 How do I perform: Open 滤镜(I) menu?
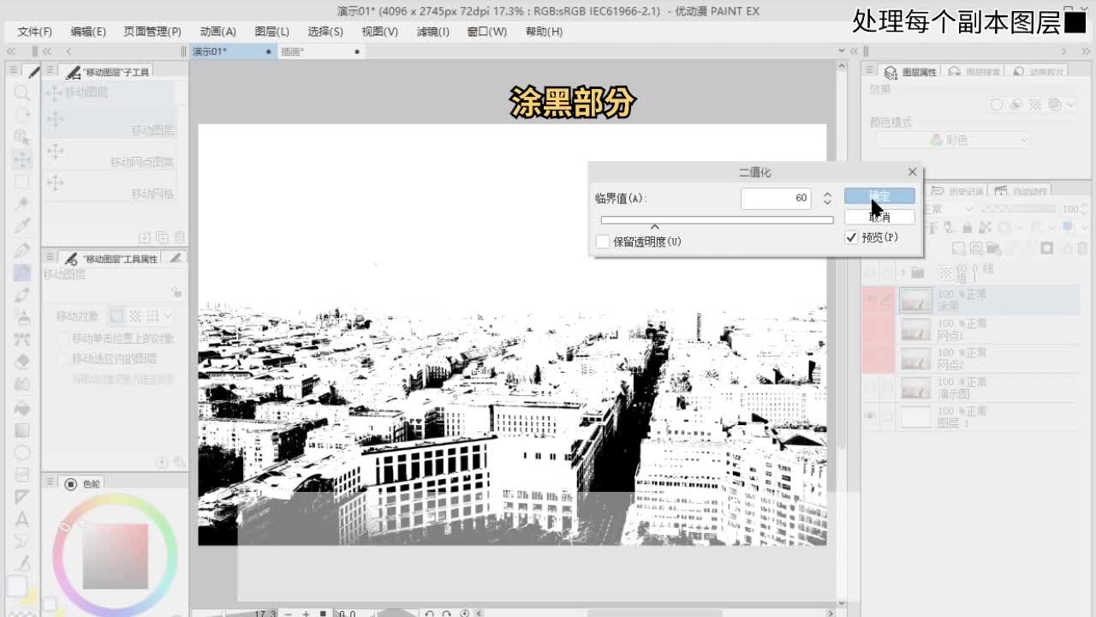[x=433, y=32]
